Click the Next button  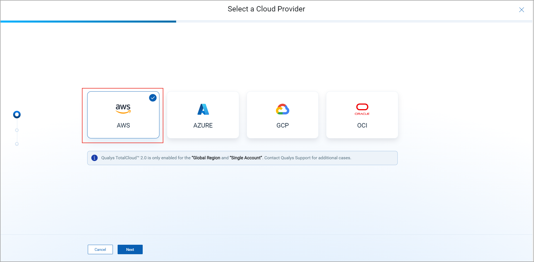pos(130,249)
